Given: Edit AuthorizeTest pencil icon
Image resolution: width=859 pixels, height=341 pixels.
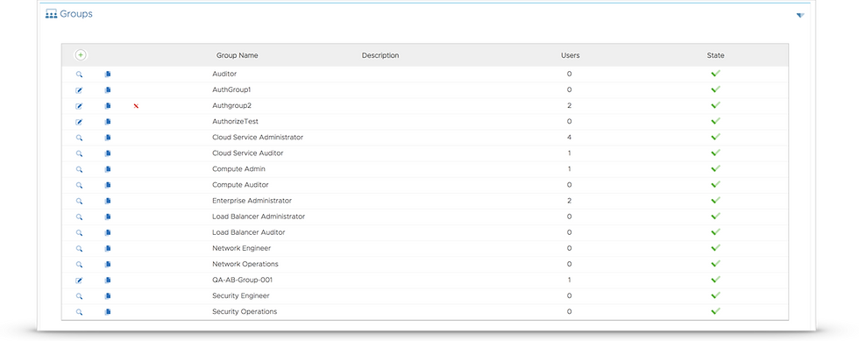Looking at the screenshot, I should [79, 122].
